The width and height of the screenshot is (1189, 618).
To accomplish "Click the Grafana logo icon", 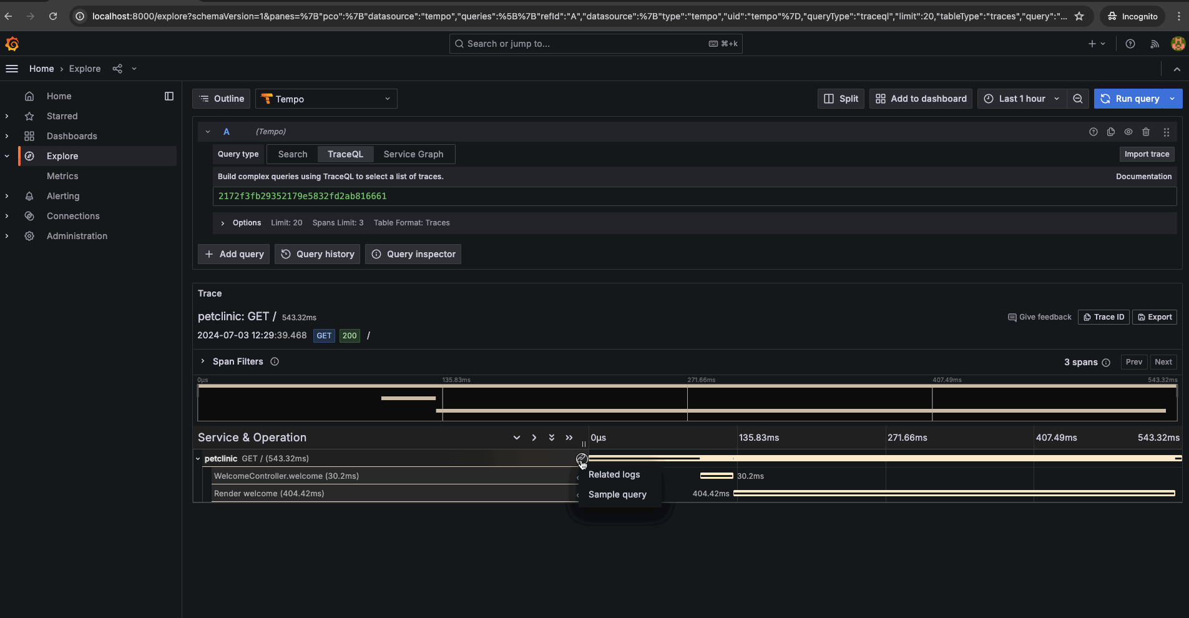I will click(x=12, y=44).
